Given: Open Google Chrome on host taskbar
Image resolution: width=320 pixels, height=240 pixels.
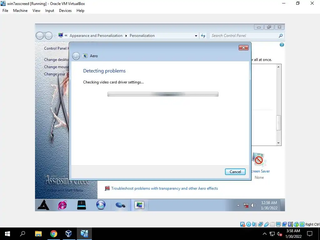Looking at the screenshot, I should [54, 234].
